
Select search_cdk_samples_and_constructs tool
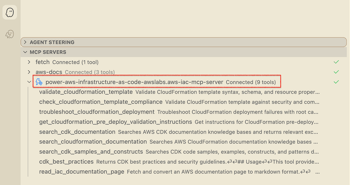[91, 152]
